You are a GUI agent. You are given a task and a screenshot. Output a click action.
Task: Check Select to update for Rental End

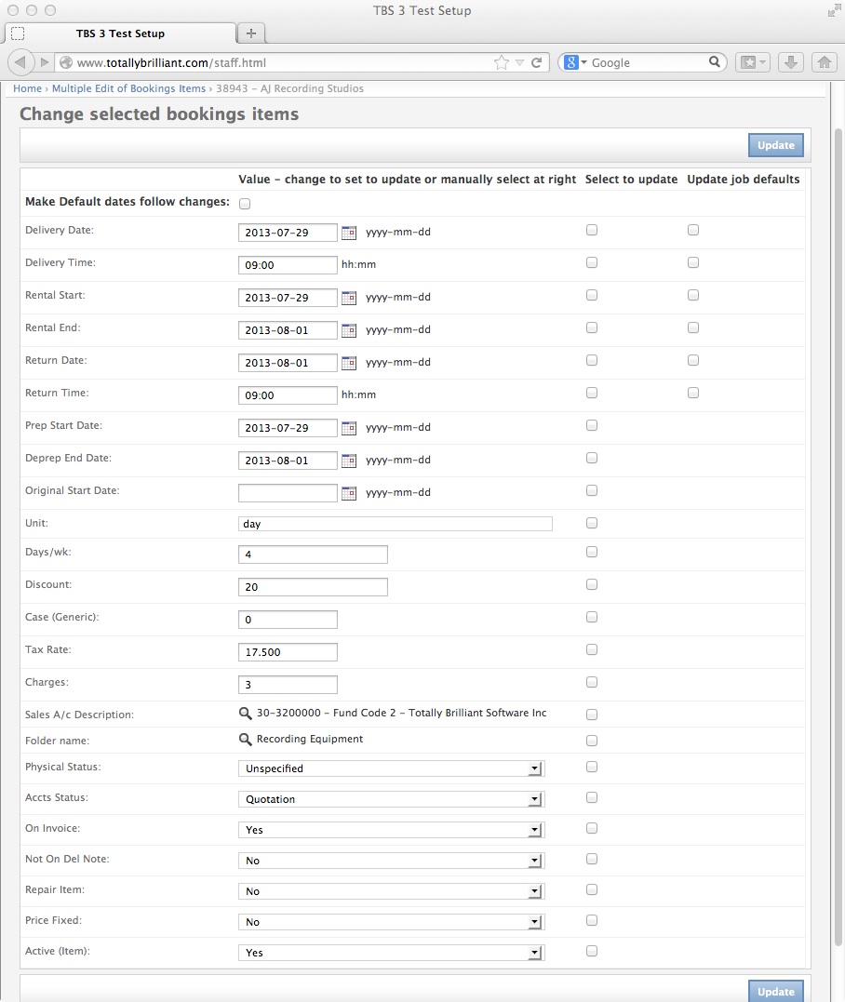click(x=592, y=327)
